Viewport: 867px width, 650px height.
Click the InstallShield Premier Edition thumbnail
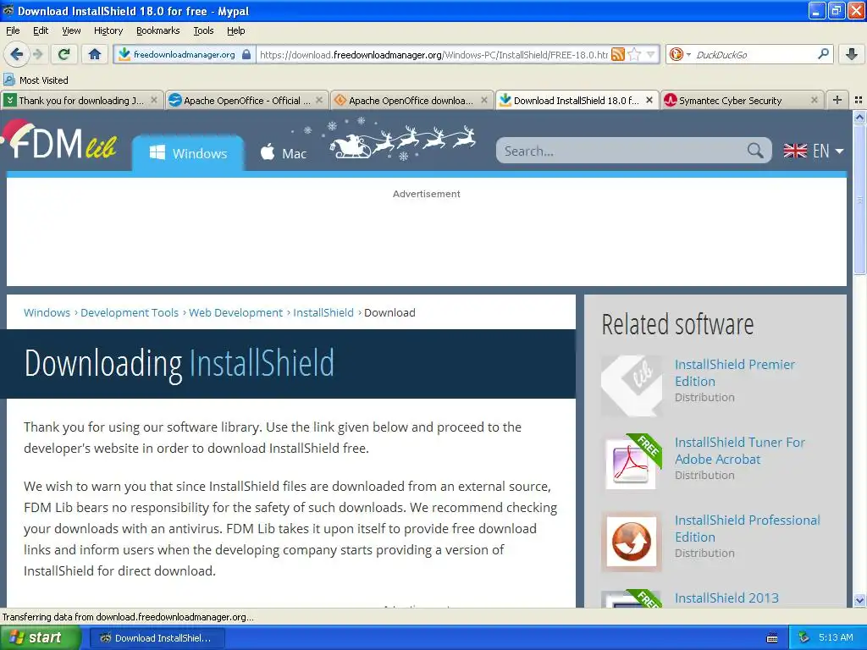pyautogui.click(x=631, y=385)
